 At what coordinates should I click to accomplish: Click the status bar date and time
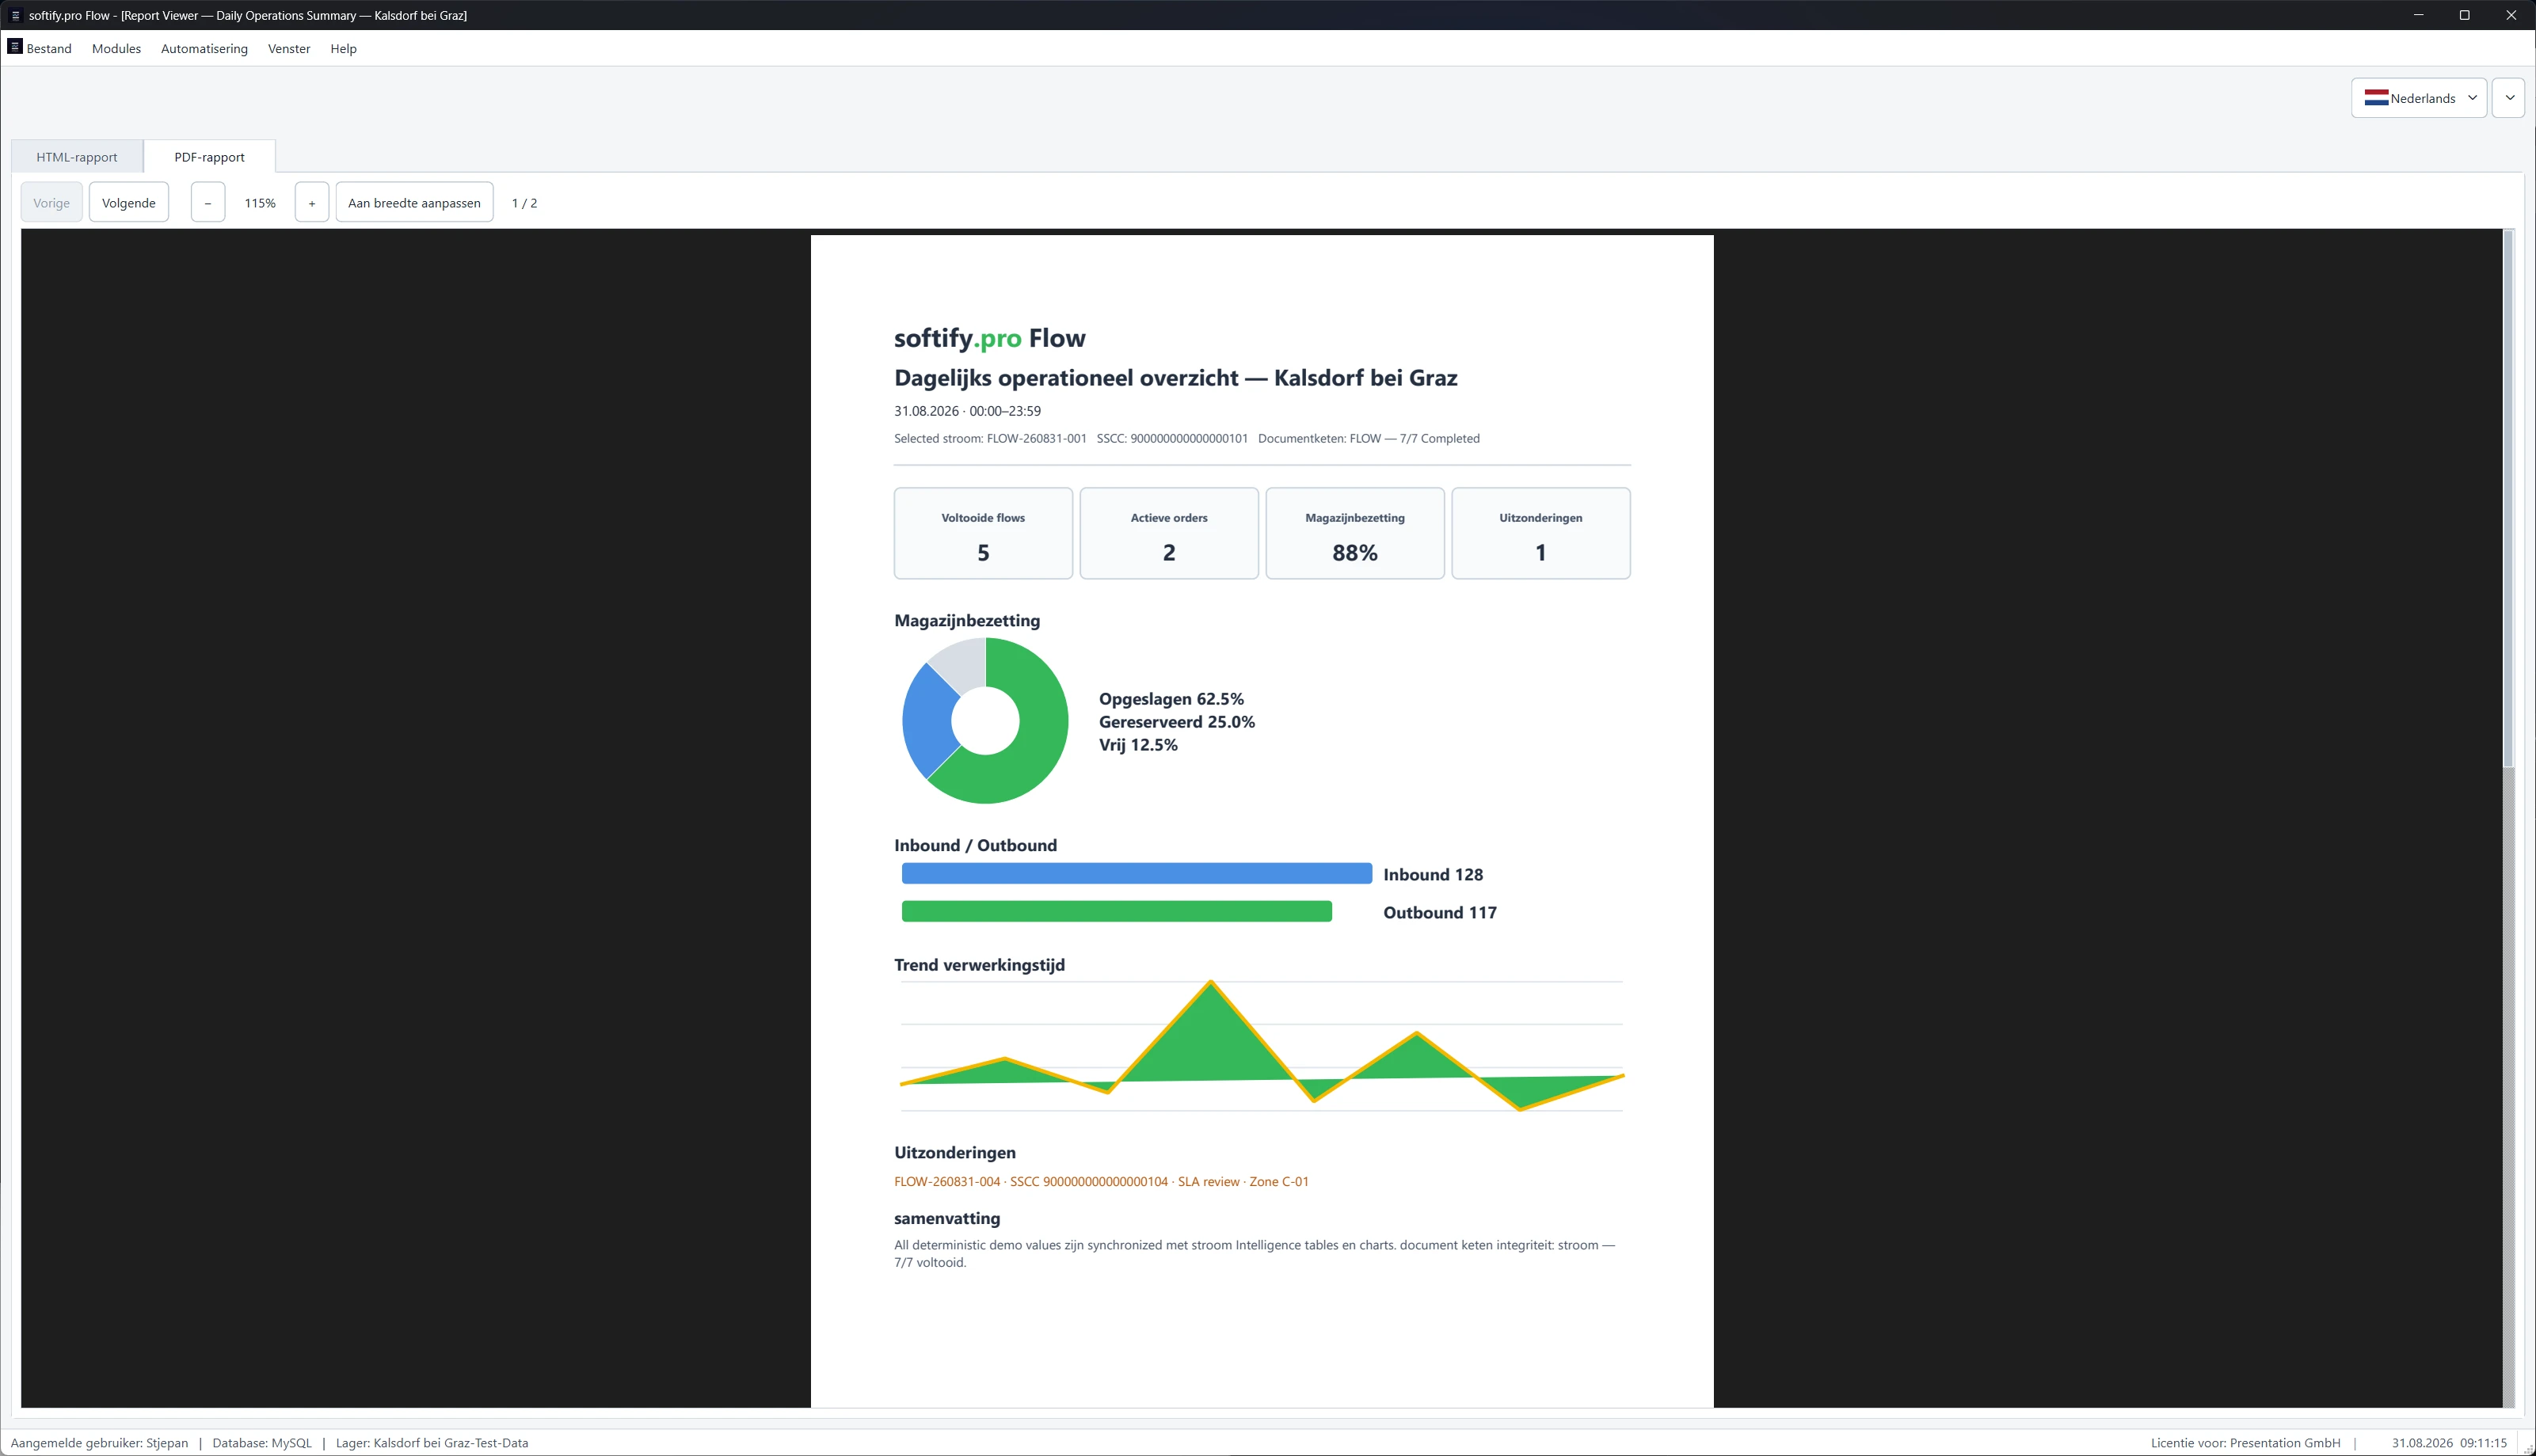coord(2449,1443)
